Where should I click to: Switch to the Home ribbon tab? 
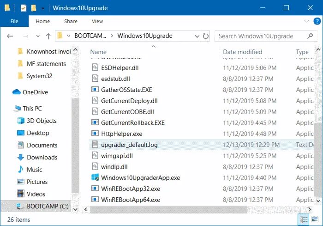click(x=42, y=21)
